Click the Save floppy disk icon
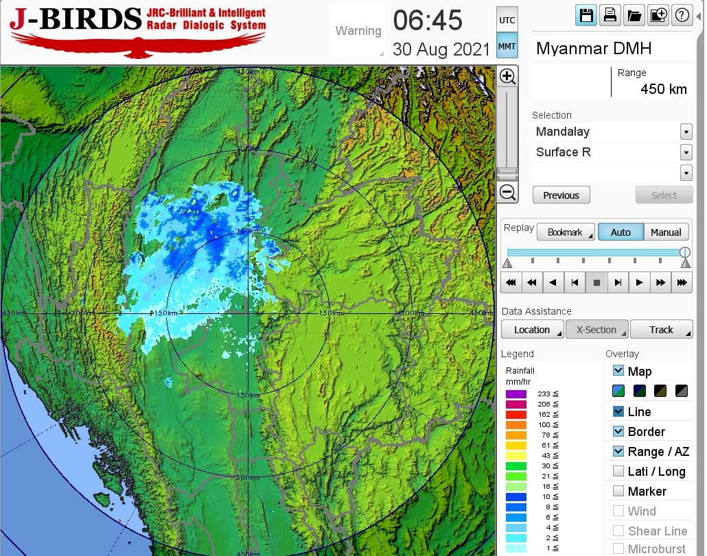Viewport: 707px width, 556px height. 586,15
